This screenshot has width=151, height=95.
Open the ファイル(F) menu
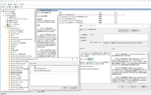click(4, 4)
